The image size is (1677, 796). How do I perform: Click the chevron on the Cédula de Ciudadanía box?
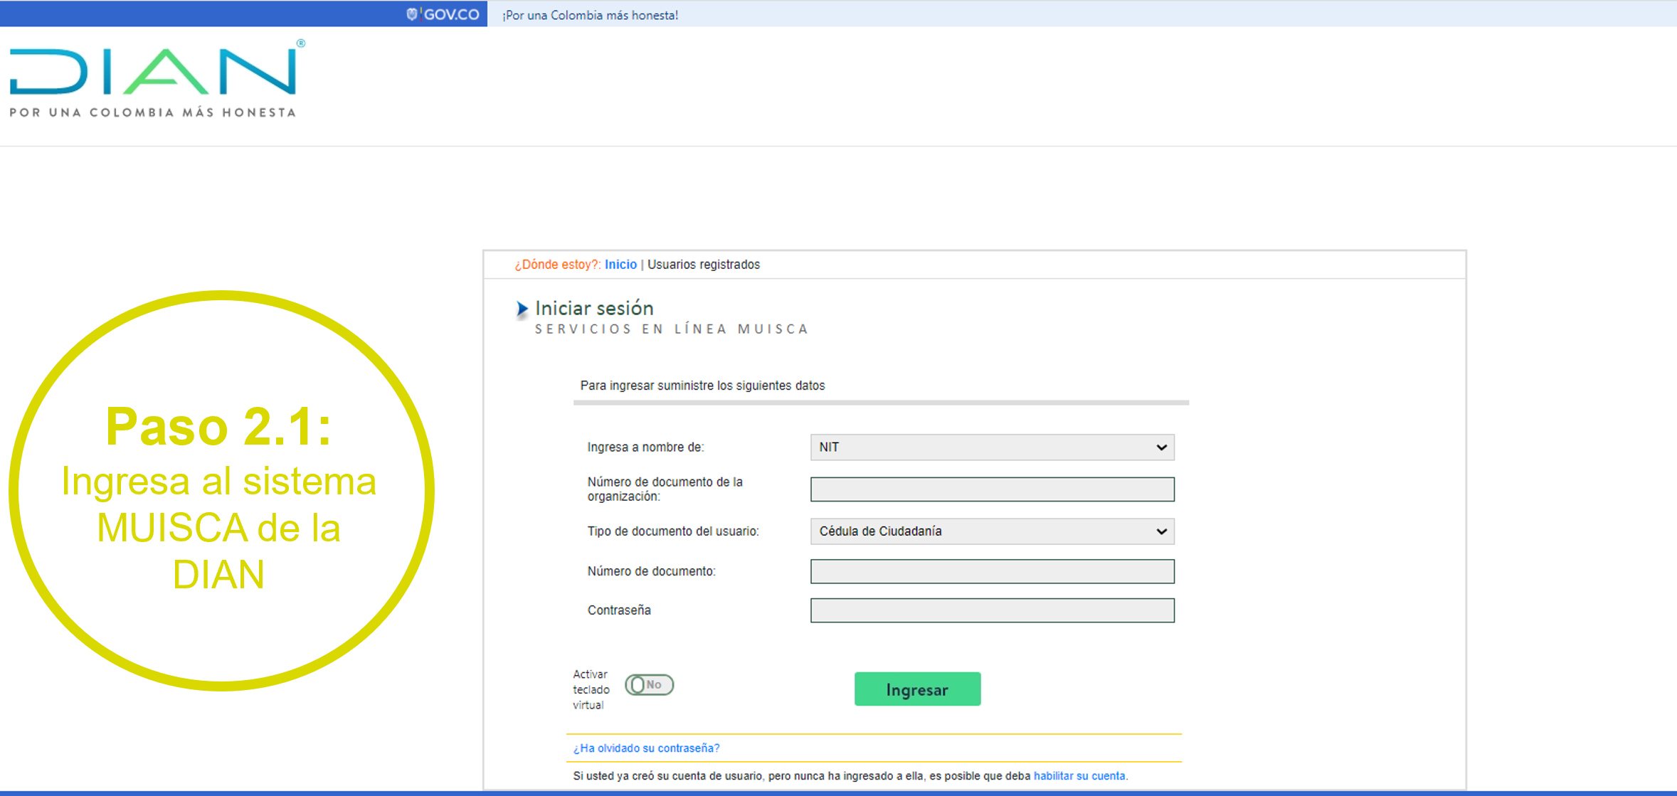click(1161, 531)
